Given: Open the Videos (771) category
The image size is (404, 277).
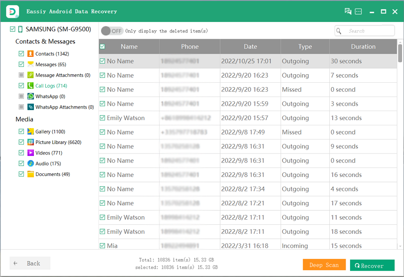Looking at the screenshot, I should (x=49, y=153).
